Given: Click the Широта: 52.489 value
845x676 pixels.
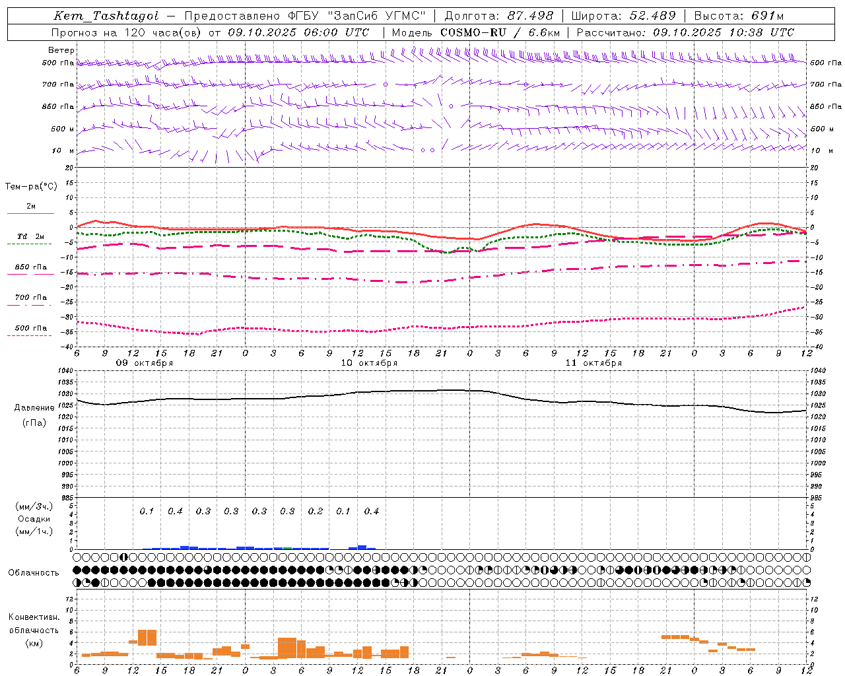Looking at the screenshot, I should tap(624, 16).
